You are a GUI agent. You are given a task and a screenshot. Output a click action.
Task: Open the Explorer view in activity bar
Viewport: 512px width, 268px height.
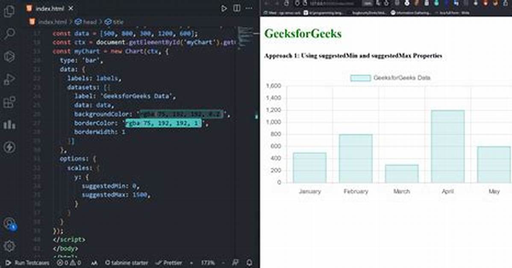click(9, 12)
